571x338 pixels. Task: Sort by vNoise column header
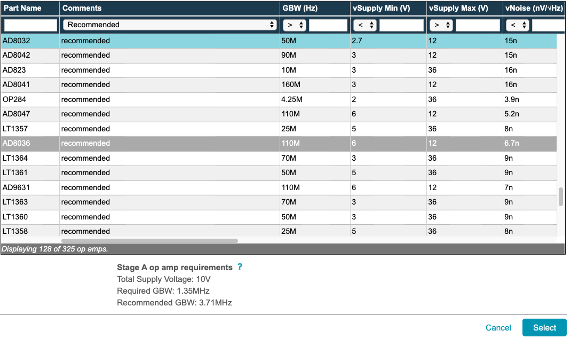[534, 8]
